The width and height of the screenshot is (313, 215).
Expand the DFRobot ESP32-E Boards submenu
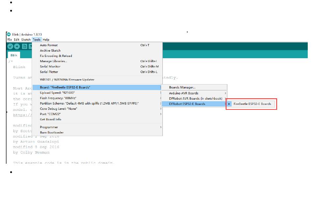pyautogui.click(x=194, y=104)
